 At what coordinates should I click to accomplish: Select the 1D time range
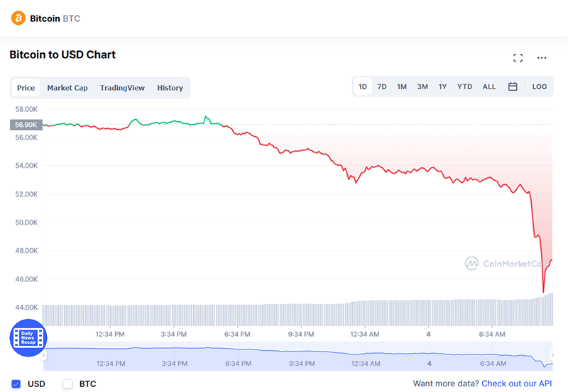(363, 86)
